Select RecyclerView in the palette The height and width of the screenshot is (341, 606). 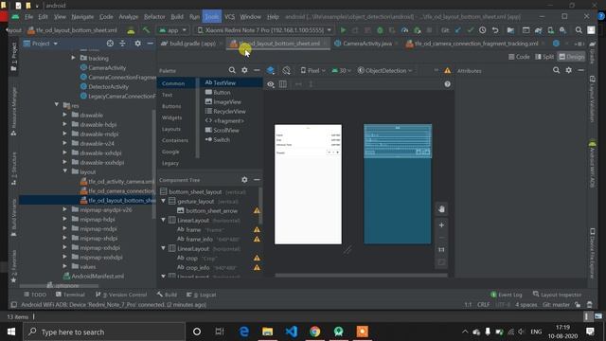[229, 112]
